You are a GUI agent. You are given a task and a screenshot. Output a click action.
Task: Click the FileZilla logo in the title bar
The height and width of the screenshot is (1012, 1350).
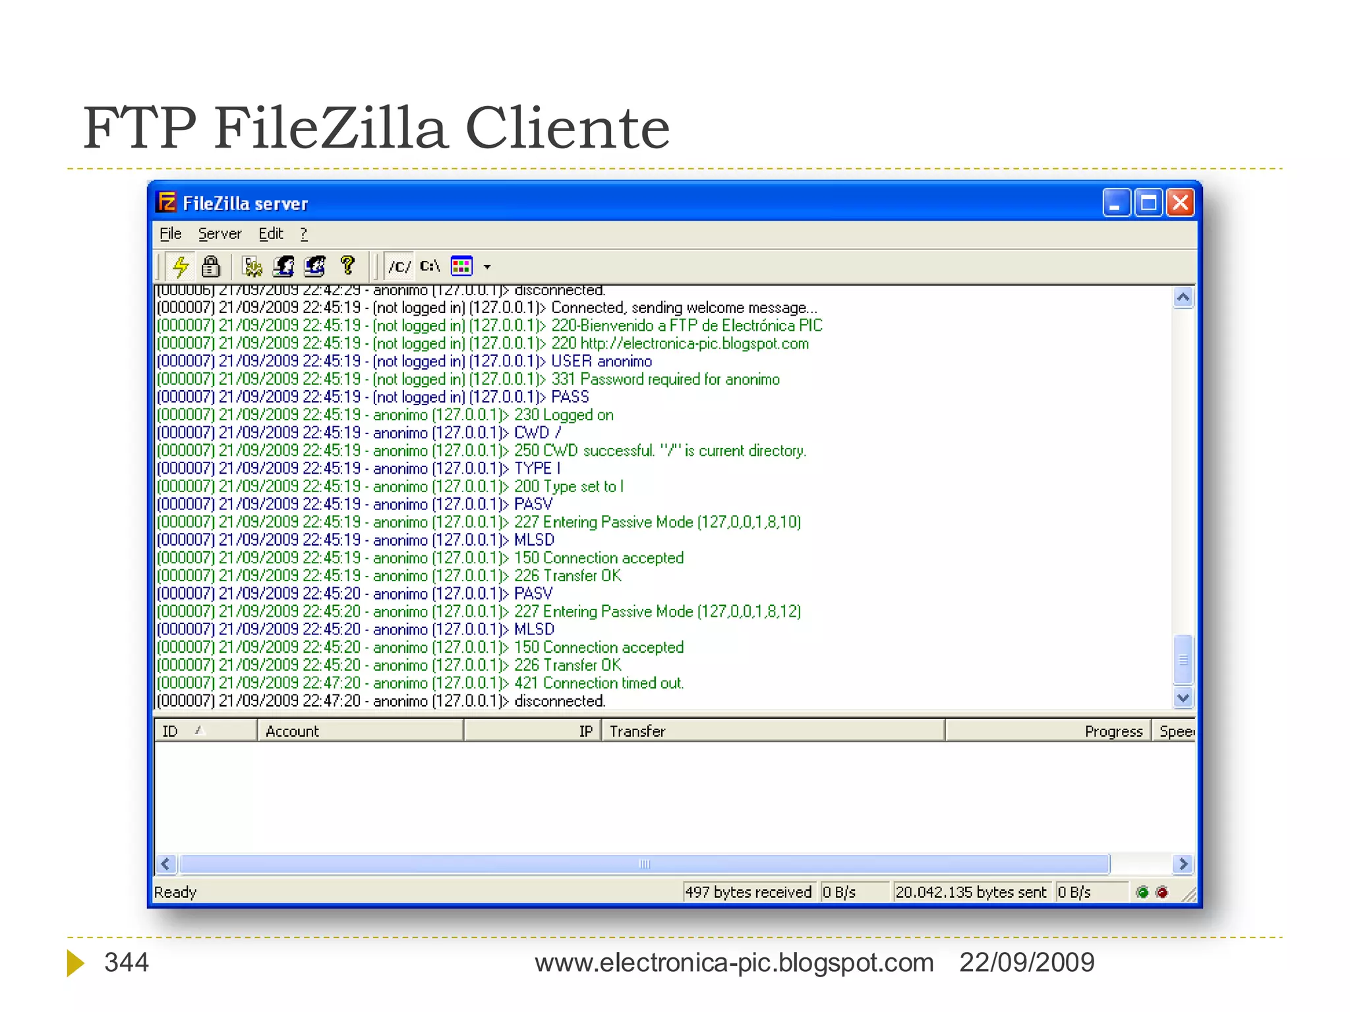click(x=167, y=202)
